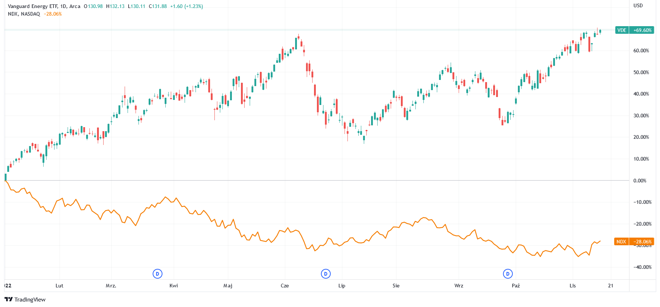The width and height of the screenshot is (660, 307).
Task: Click the high value H132.13 in legend
Action: pos(115,6)
